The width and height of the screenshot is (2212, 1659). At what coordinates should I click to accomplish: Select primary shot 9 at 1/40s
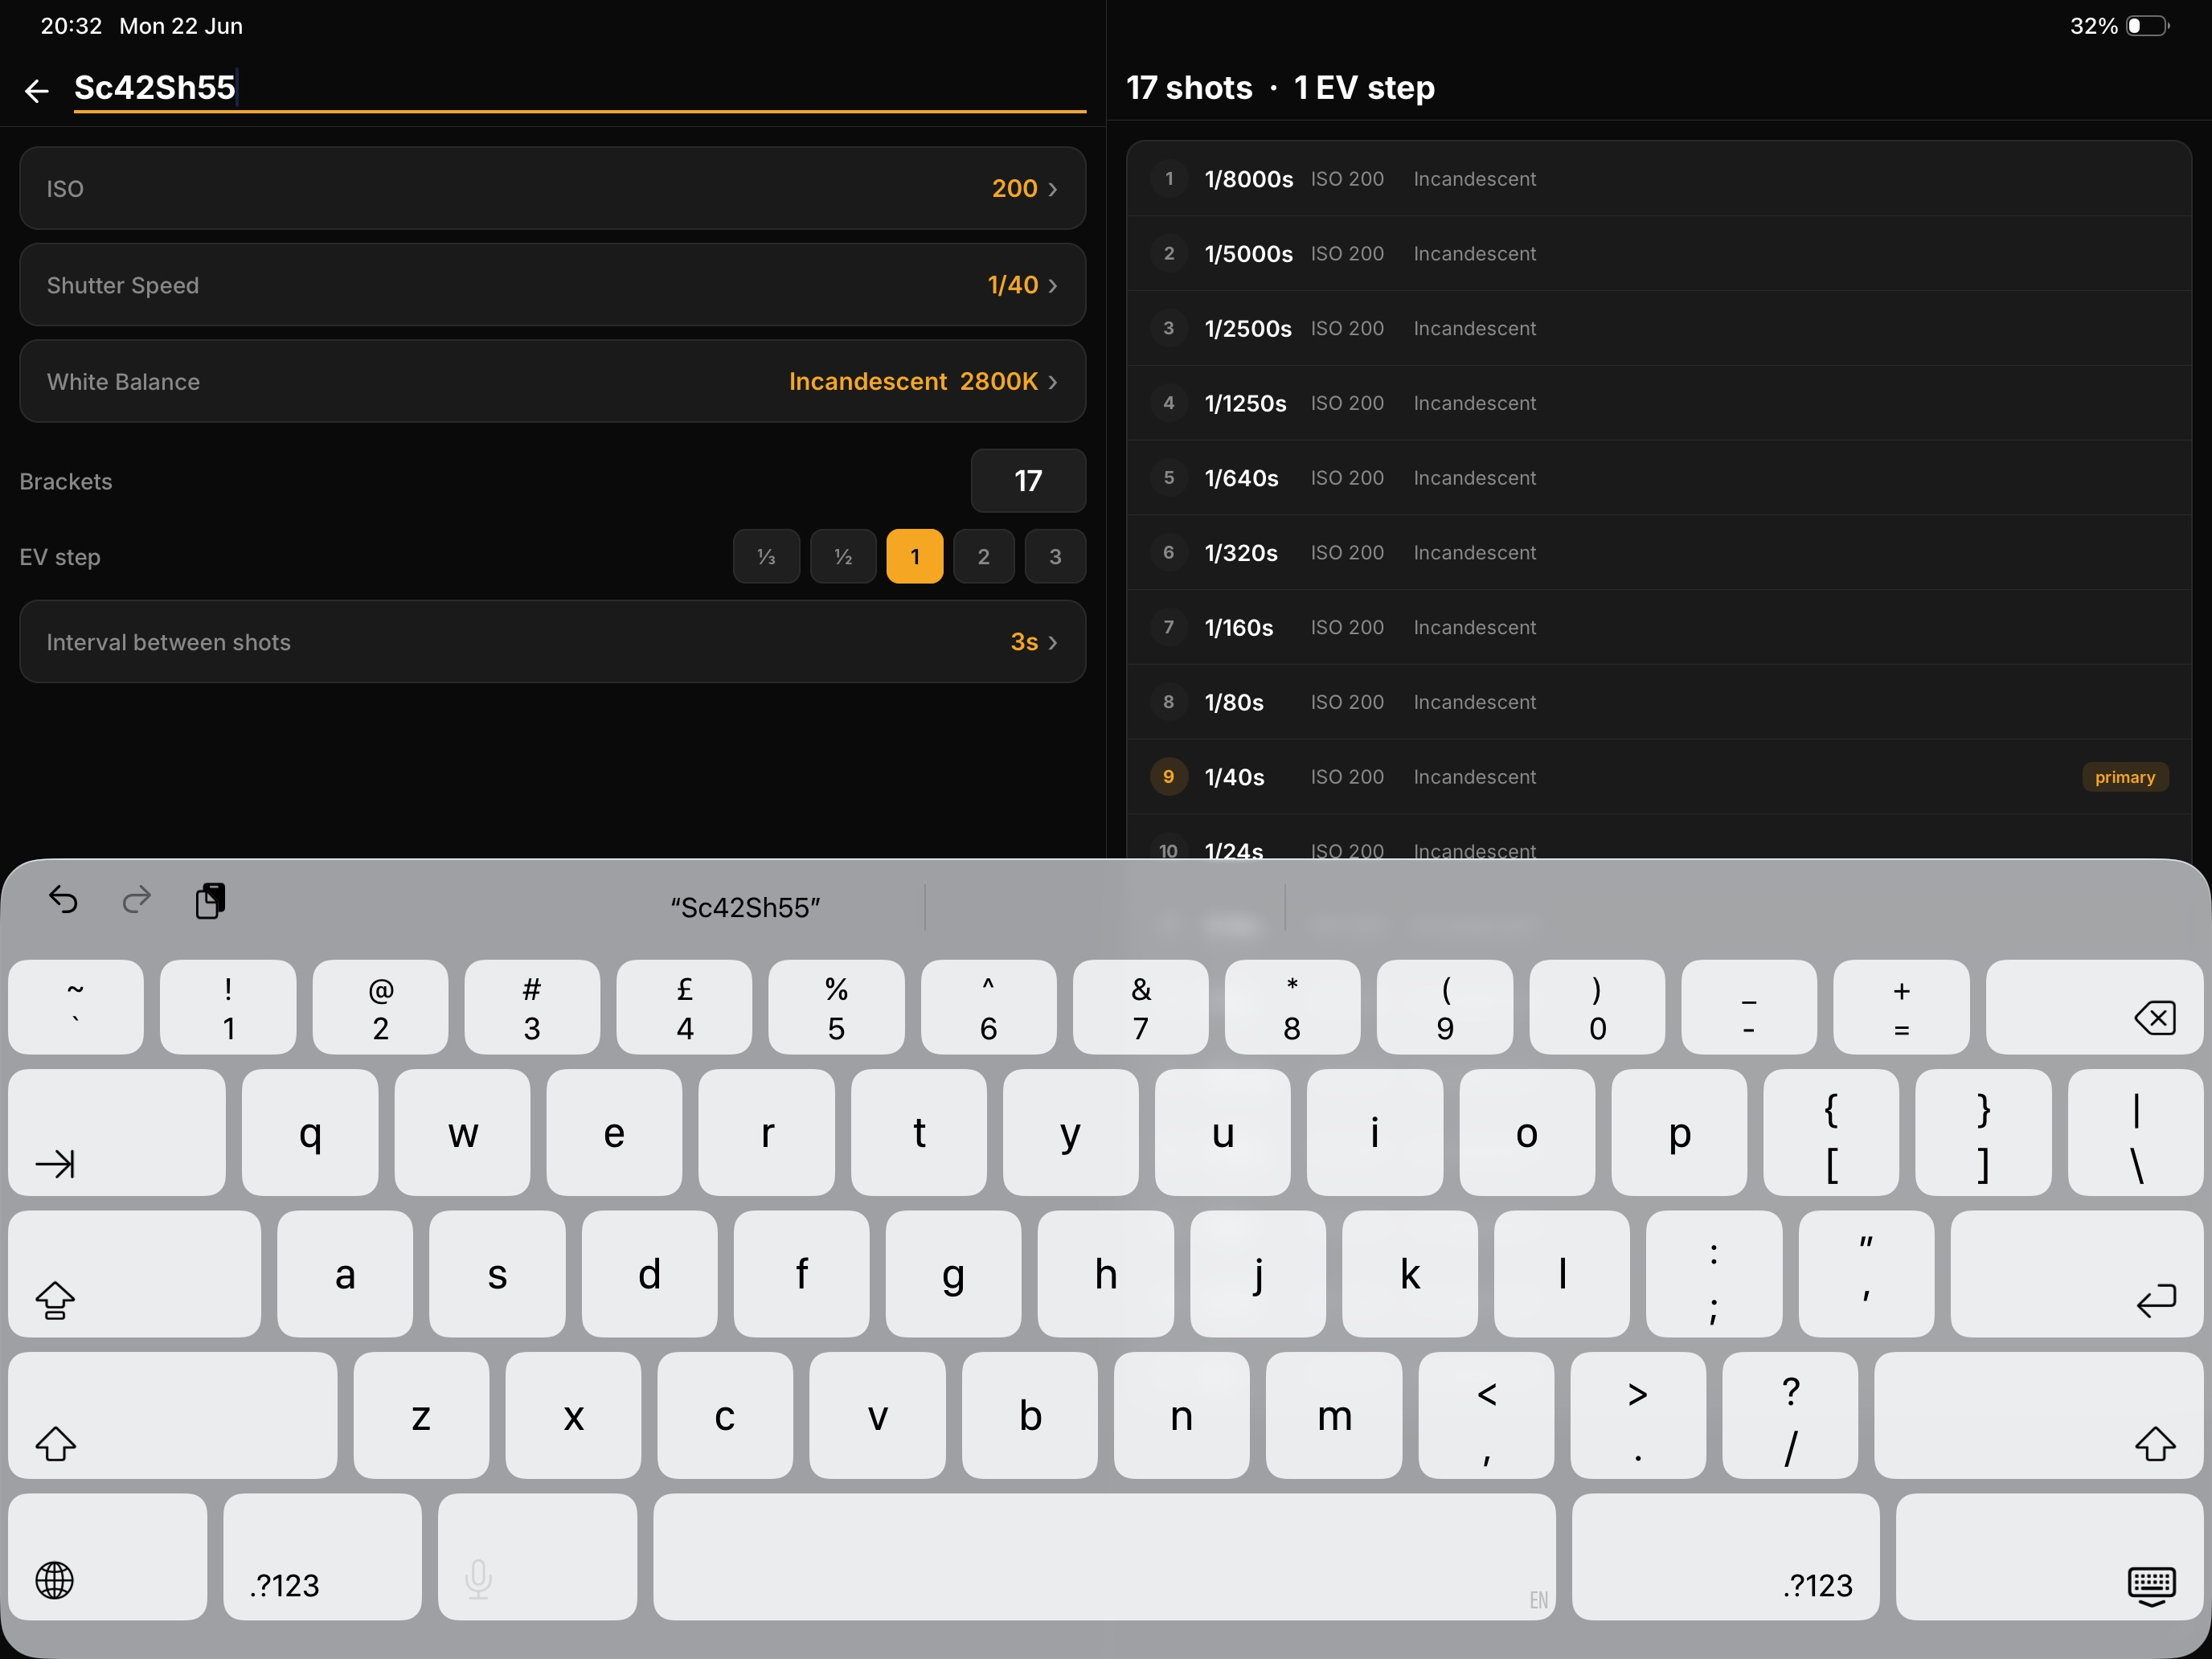pos(1659,777)
